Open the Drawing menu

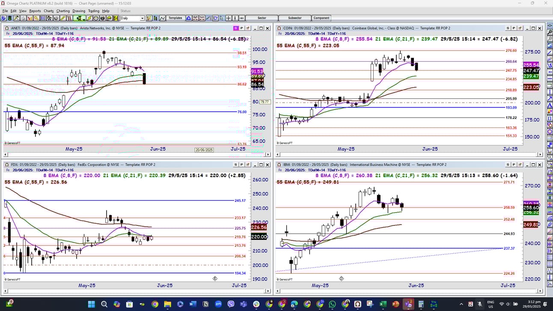[x=79, y=11]
